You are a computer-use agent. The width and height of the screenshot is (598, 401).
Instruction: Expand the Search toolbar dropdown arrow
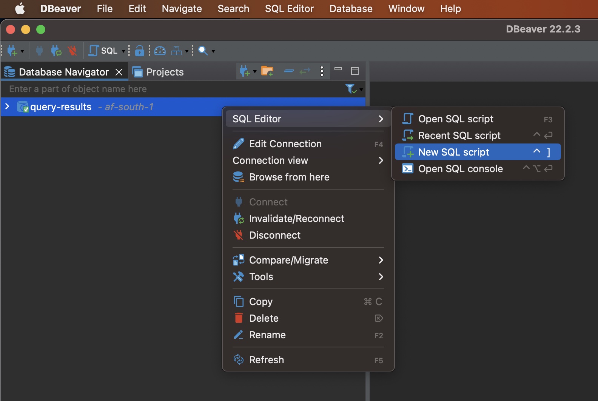(213, 51)
